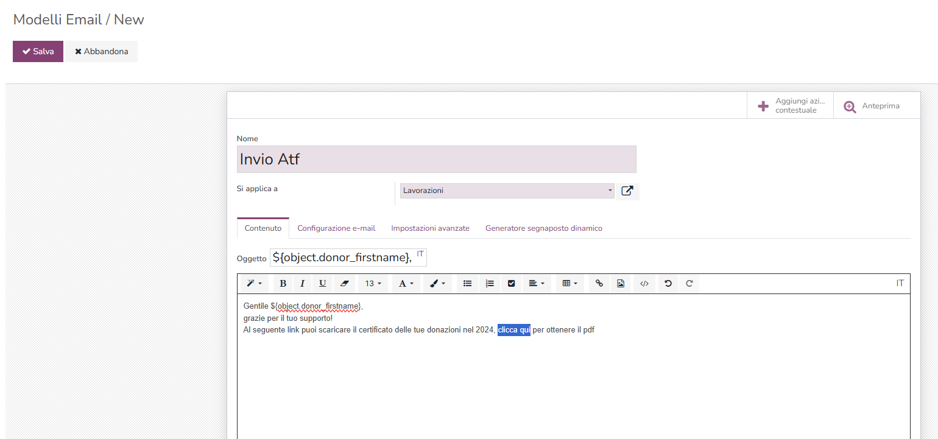
Task: Insert a checklist with the checkbox icon
Action: pyautogui.click(x=511, y=283)
